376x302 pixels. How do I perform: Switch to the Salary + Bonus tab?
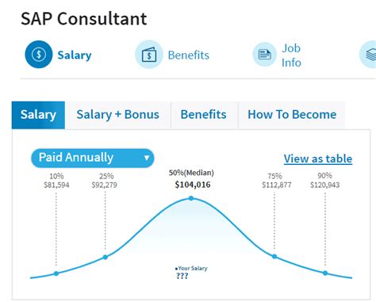click(117, 115)
